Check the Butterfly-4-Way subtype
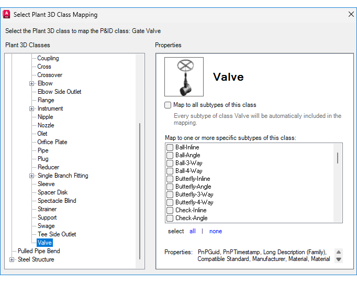Image resolution: width=357 pixels, height=283 pixels. coord(170,202)
